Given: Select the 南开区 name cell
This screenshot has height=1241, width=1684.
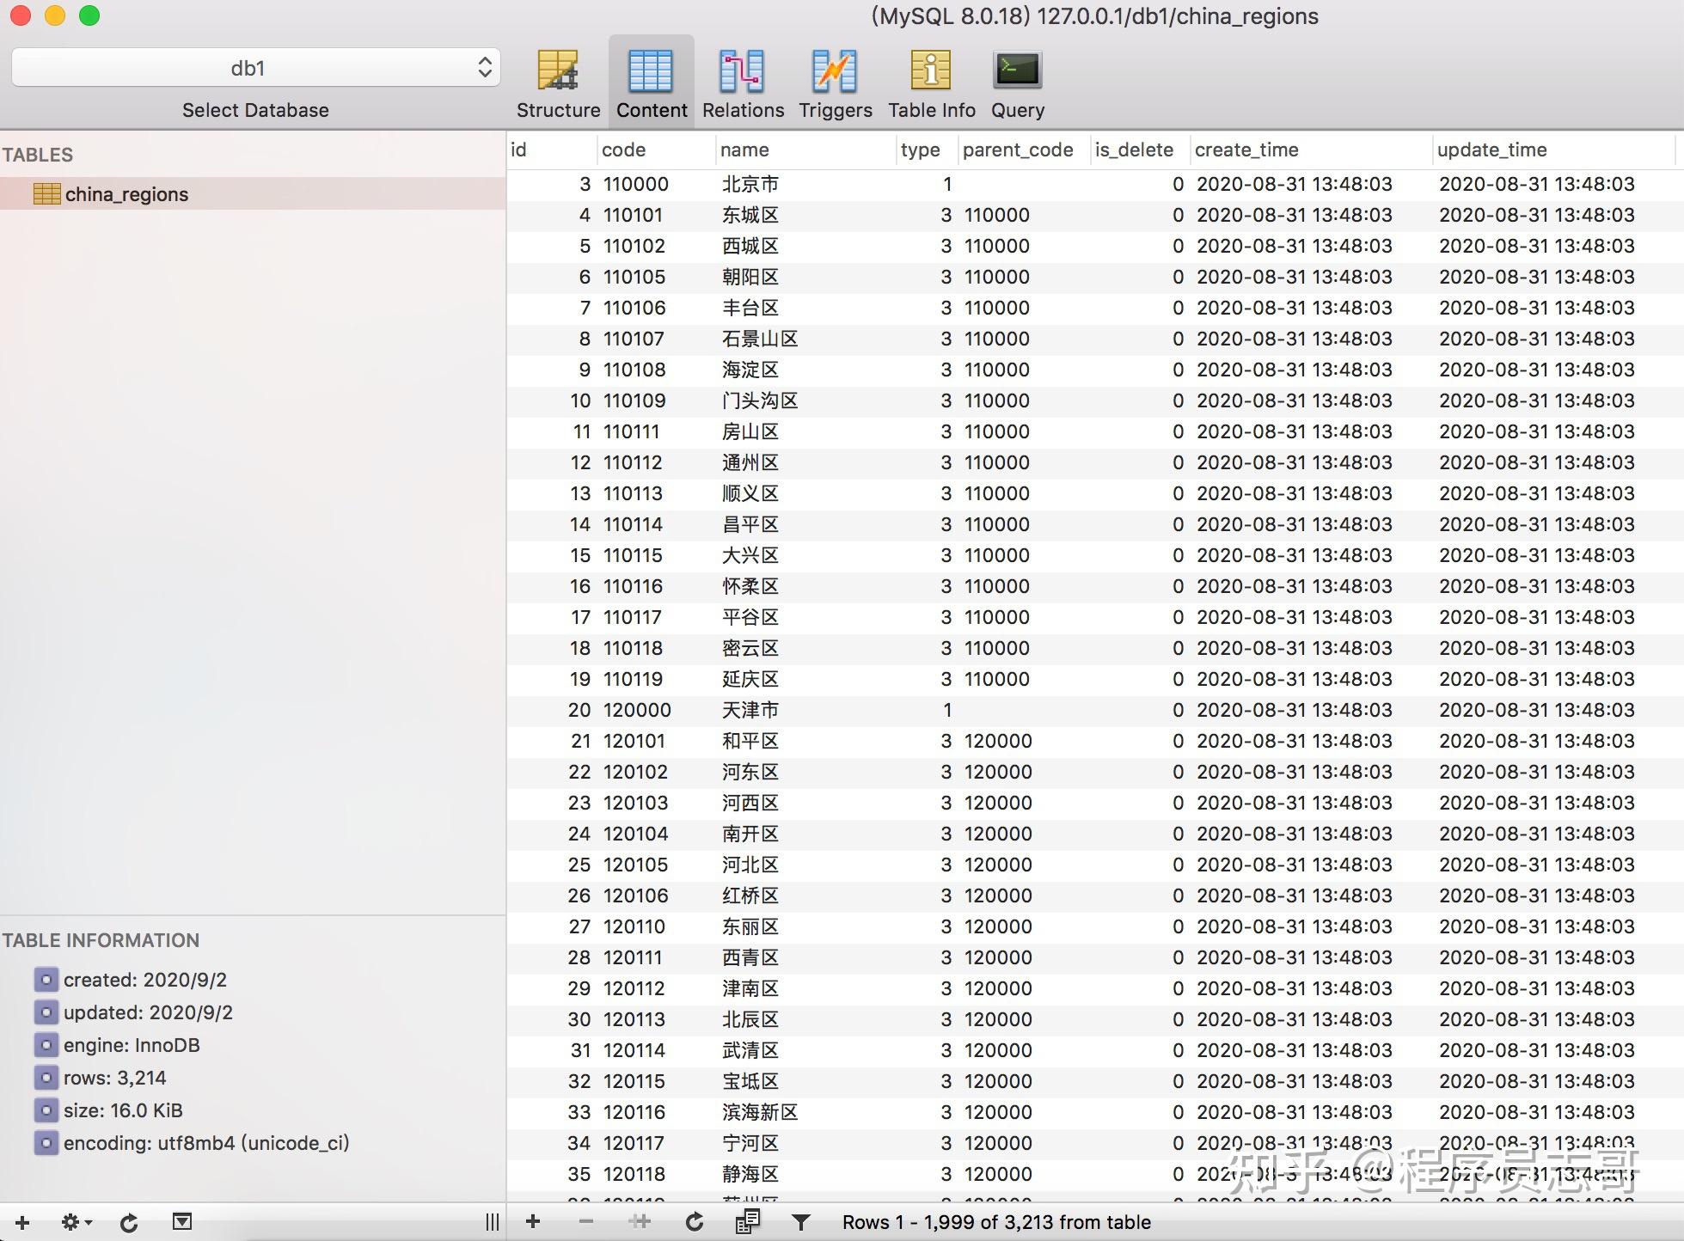Looking at the screenshot, I should [750, 834].
